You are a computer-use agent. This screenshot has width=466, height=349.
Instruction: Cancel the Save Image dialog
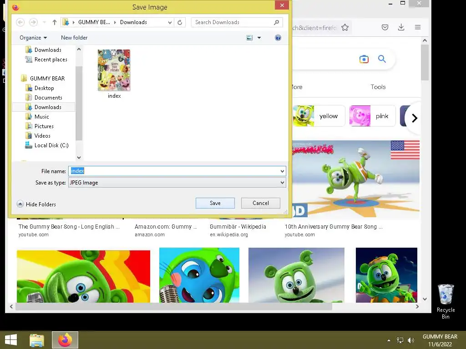click(261, 203)
